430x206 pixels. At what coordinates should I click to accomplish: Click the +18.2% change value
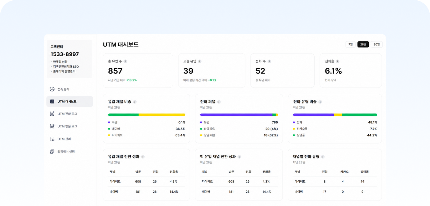[x=132, y=80]
